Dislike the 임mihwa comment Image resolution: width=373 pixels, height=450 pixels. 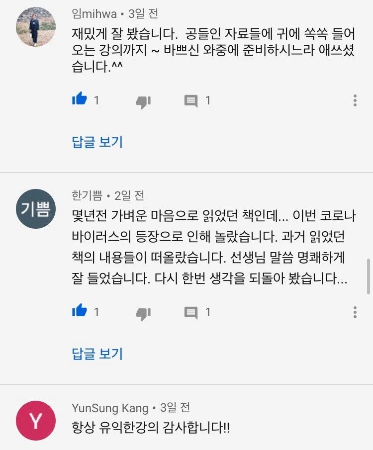coord(143,102)
